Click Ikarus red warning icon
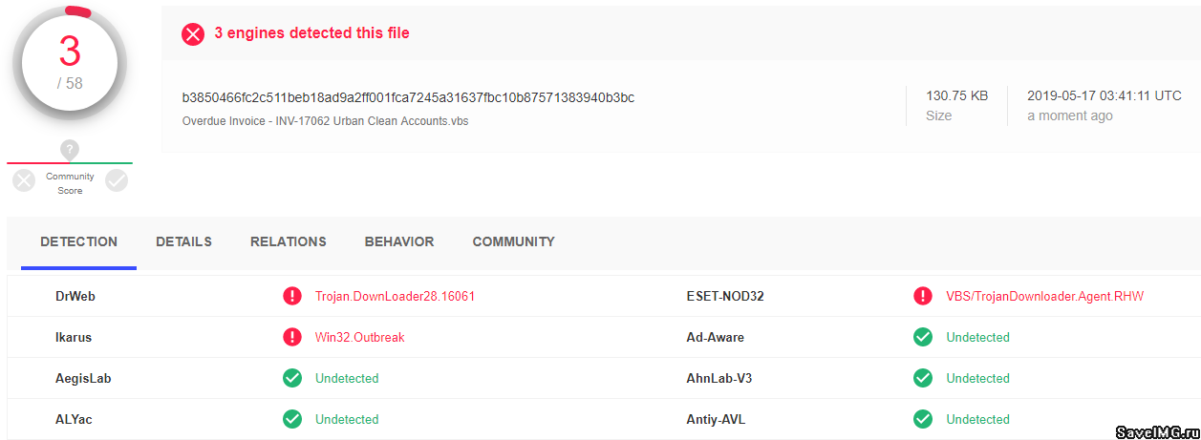1201x440 pixels. pyautogui.click(x=292, y=337)
